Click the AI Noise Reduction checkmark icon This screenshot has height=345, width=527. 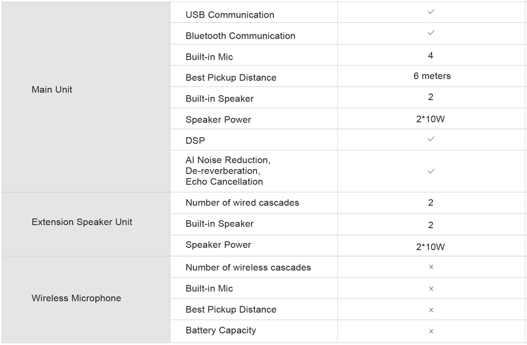[x=431, y=171]
